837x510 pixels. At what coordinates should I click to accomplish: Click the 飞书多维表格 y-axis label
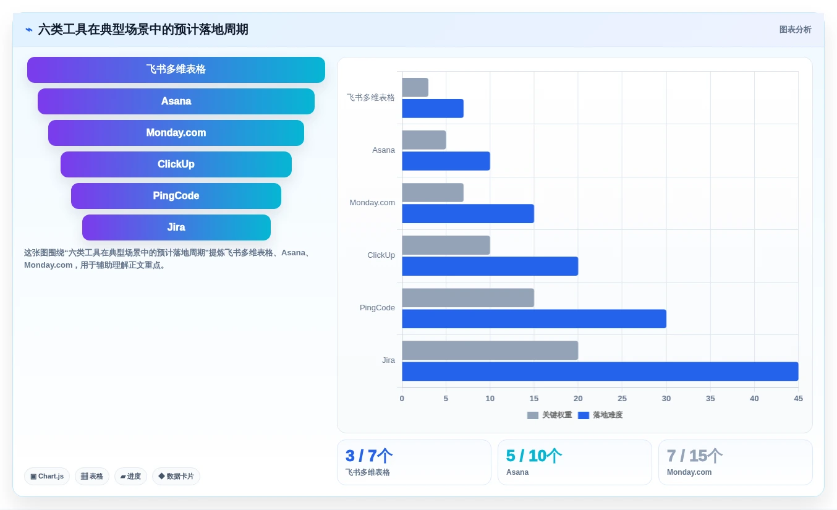click(371, 98)
